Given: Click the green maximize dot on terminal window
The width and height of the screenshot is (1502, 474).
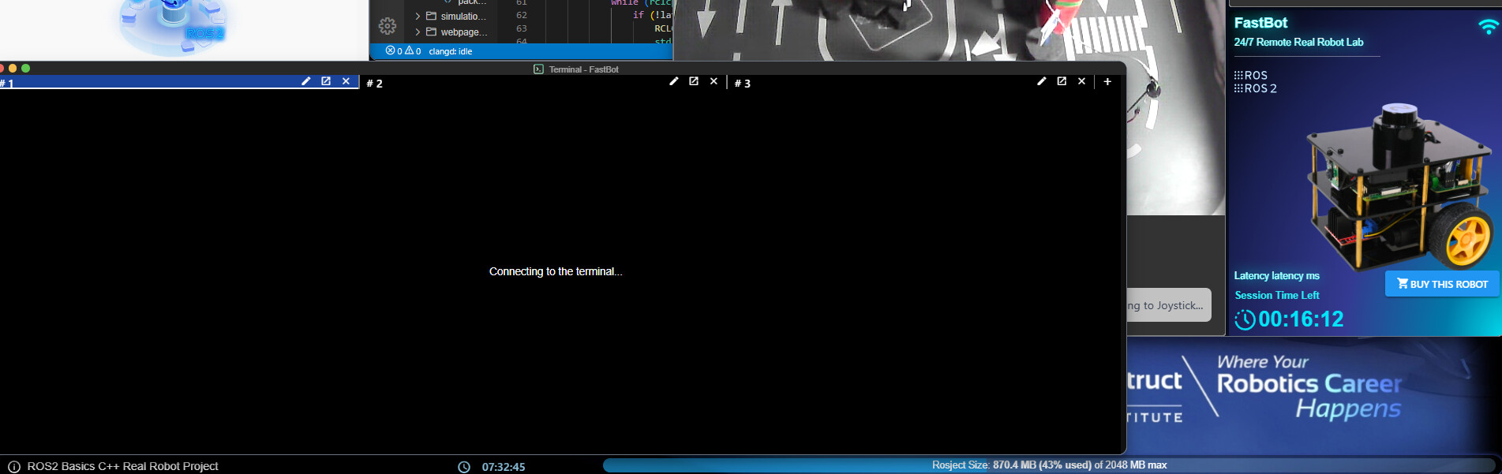Looking at the screenshot, I should (x=26, y=69).
